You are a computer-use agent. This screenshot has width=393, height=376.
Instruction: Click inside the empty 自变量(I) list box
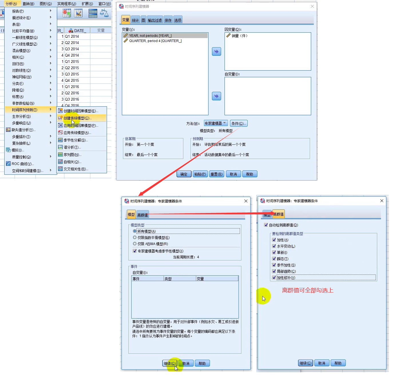(268, 96)
